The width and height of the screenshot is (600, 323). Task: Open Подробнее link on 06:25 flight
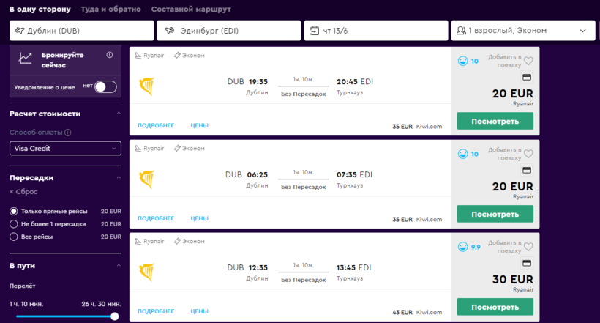point(156,218)
